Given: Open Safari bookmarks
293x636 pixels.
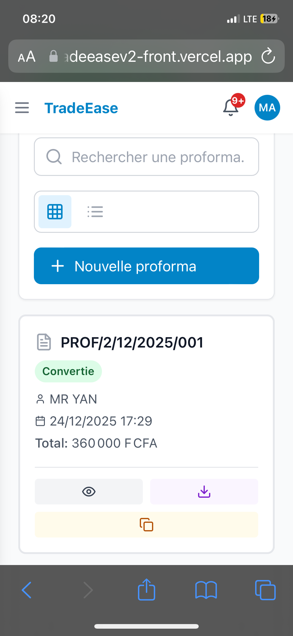Looking at the screenshot, I should point(206,590).
